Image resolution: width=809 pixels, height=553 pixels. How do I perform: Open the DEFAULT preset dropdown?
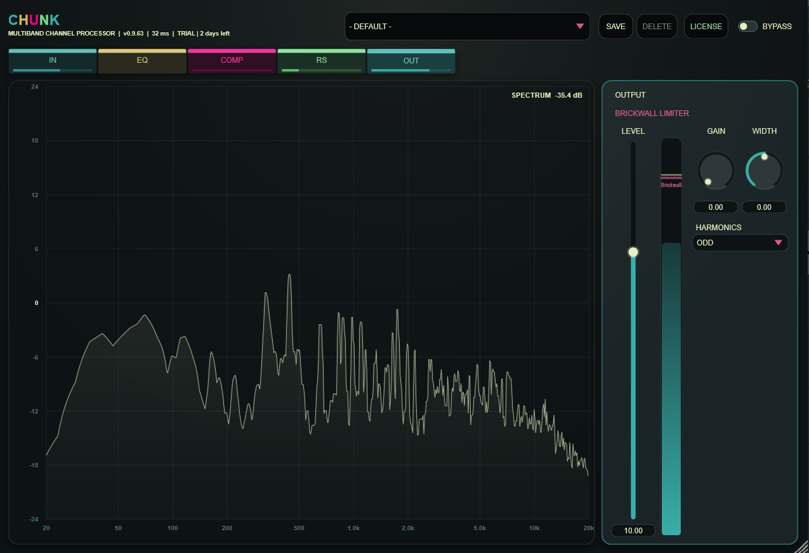467,27
